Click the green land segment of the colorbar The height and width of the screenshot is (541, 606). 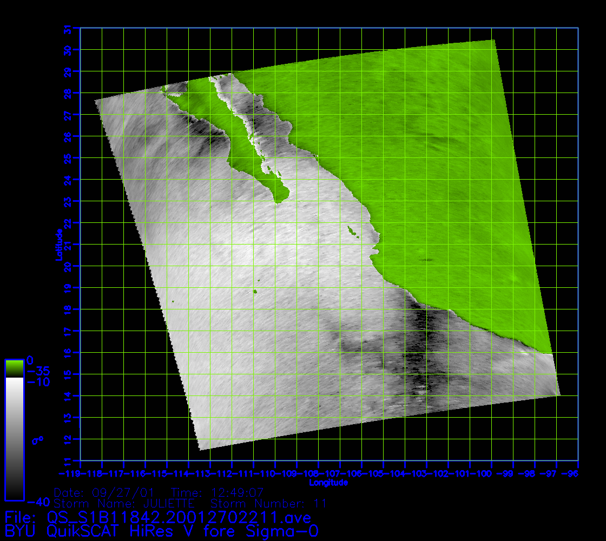(14, 369)
